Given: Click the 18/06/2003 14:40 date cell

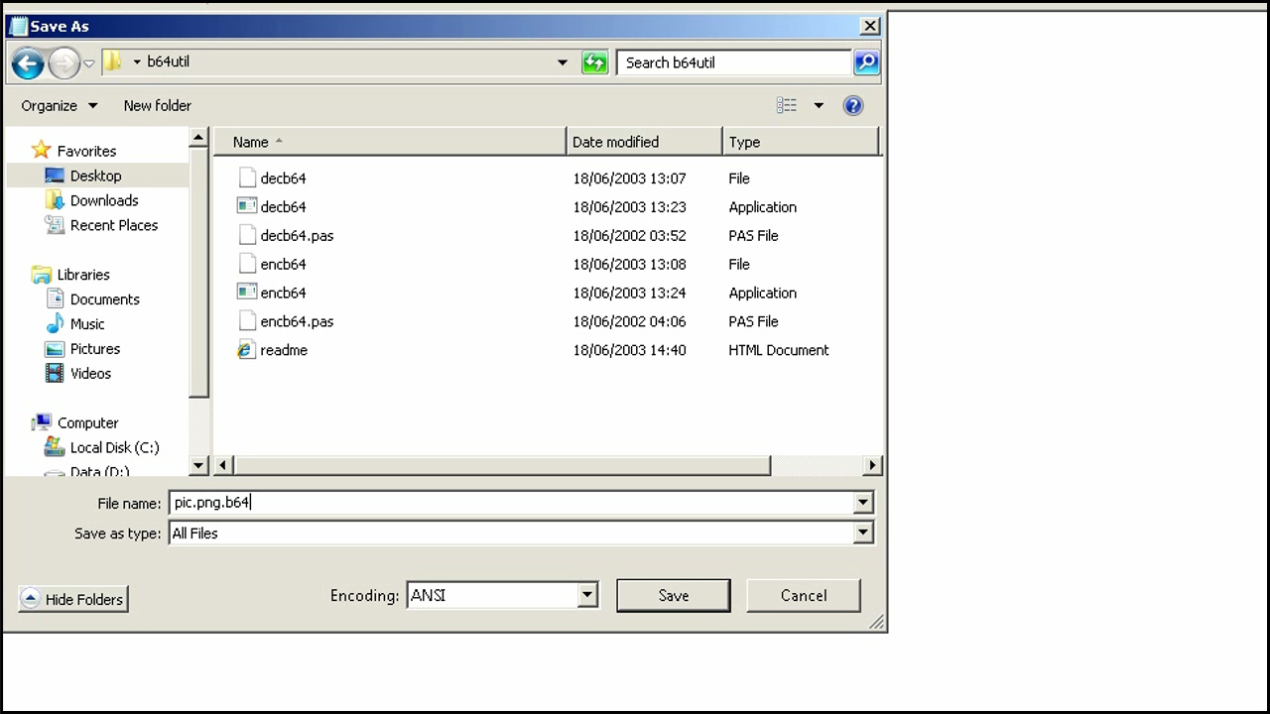Looking at the screenshot, I should [x=629, y=350].
